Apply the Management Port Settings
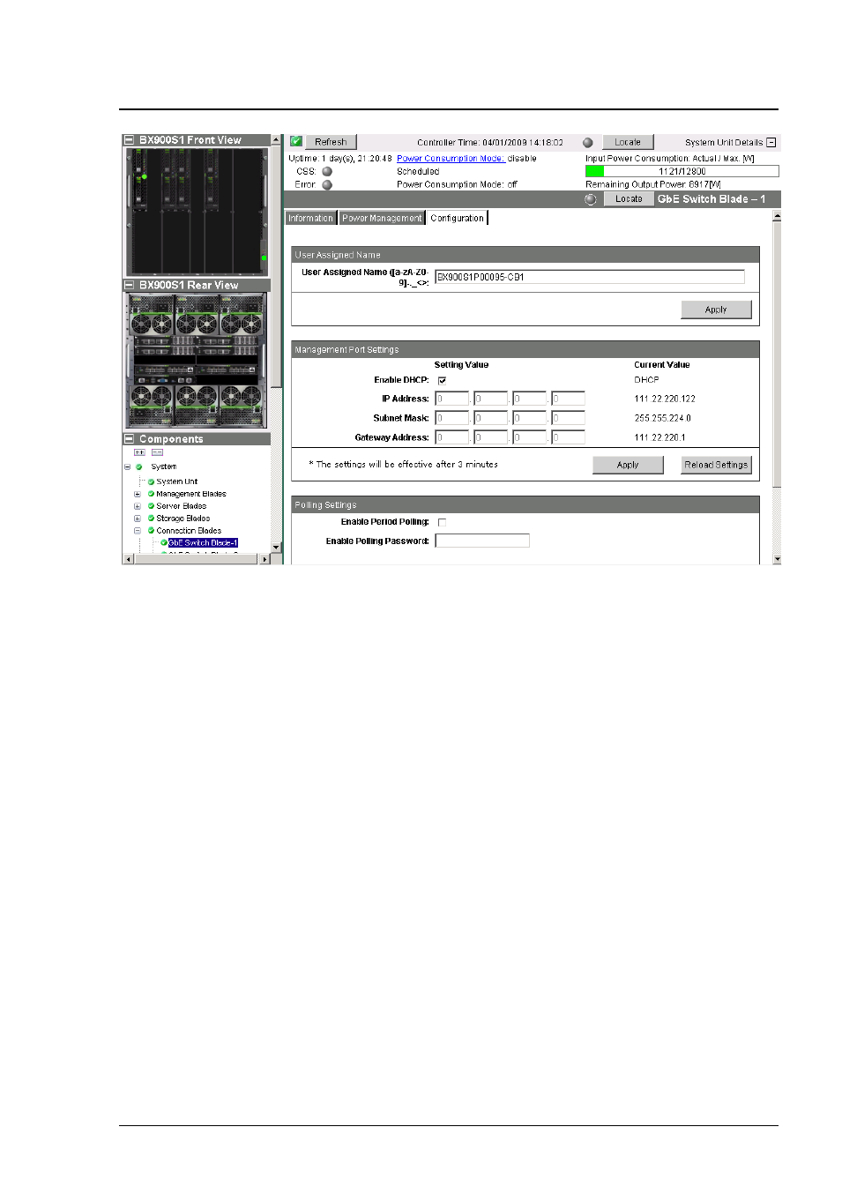Image resolution: width=842 pixels, height=1194 pixels. tap(628, 465)
